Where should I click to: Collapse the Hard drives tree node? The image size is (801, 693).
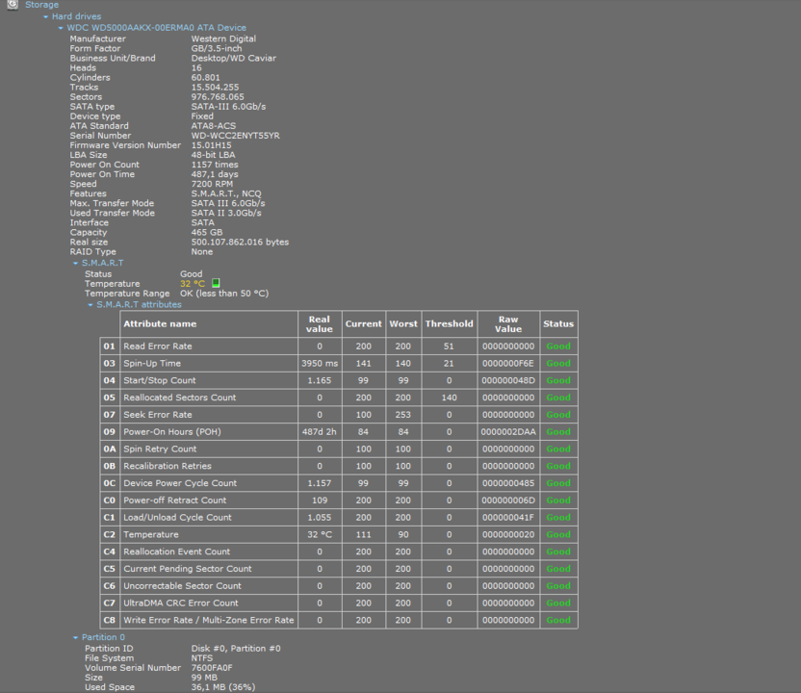tap(46, 17)
